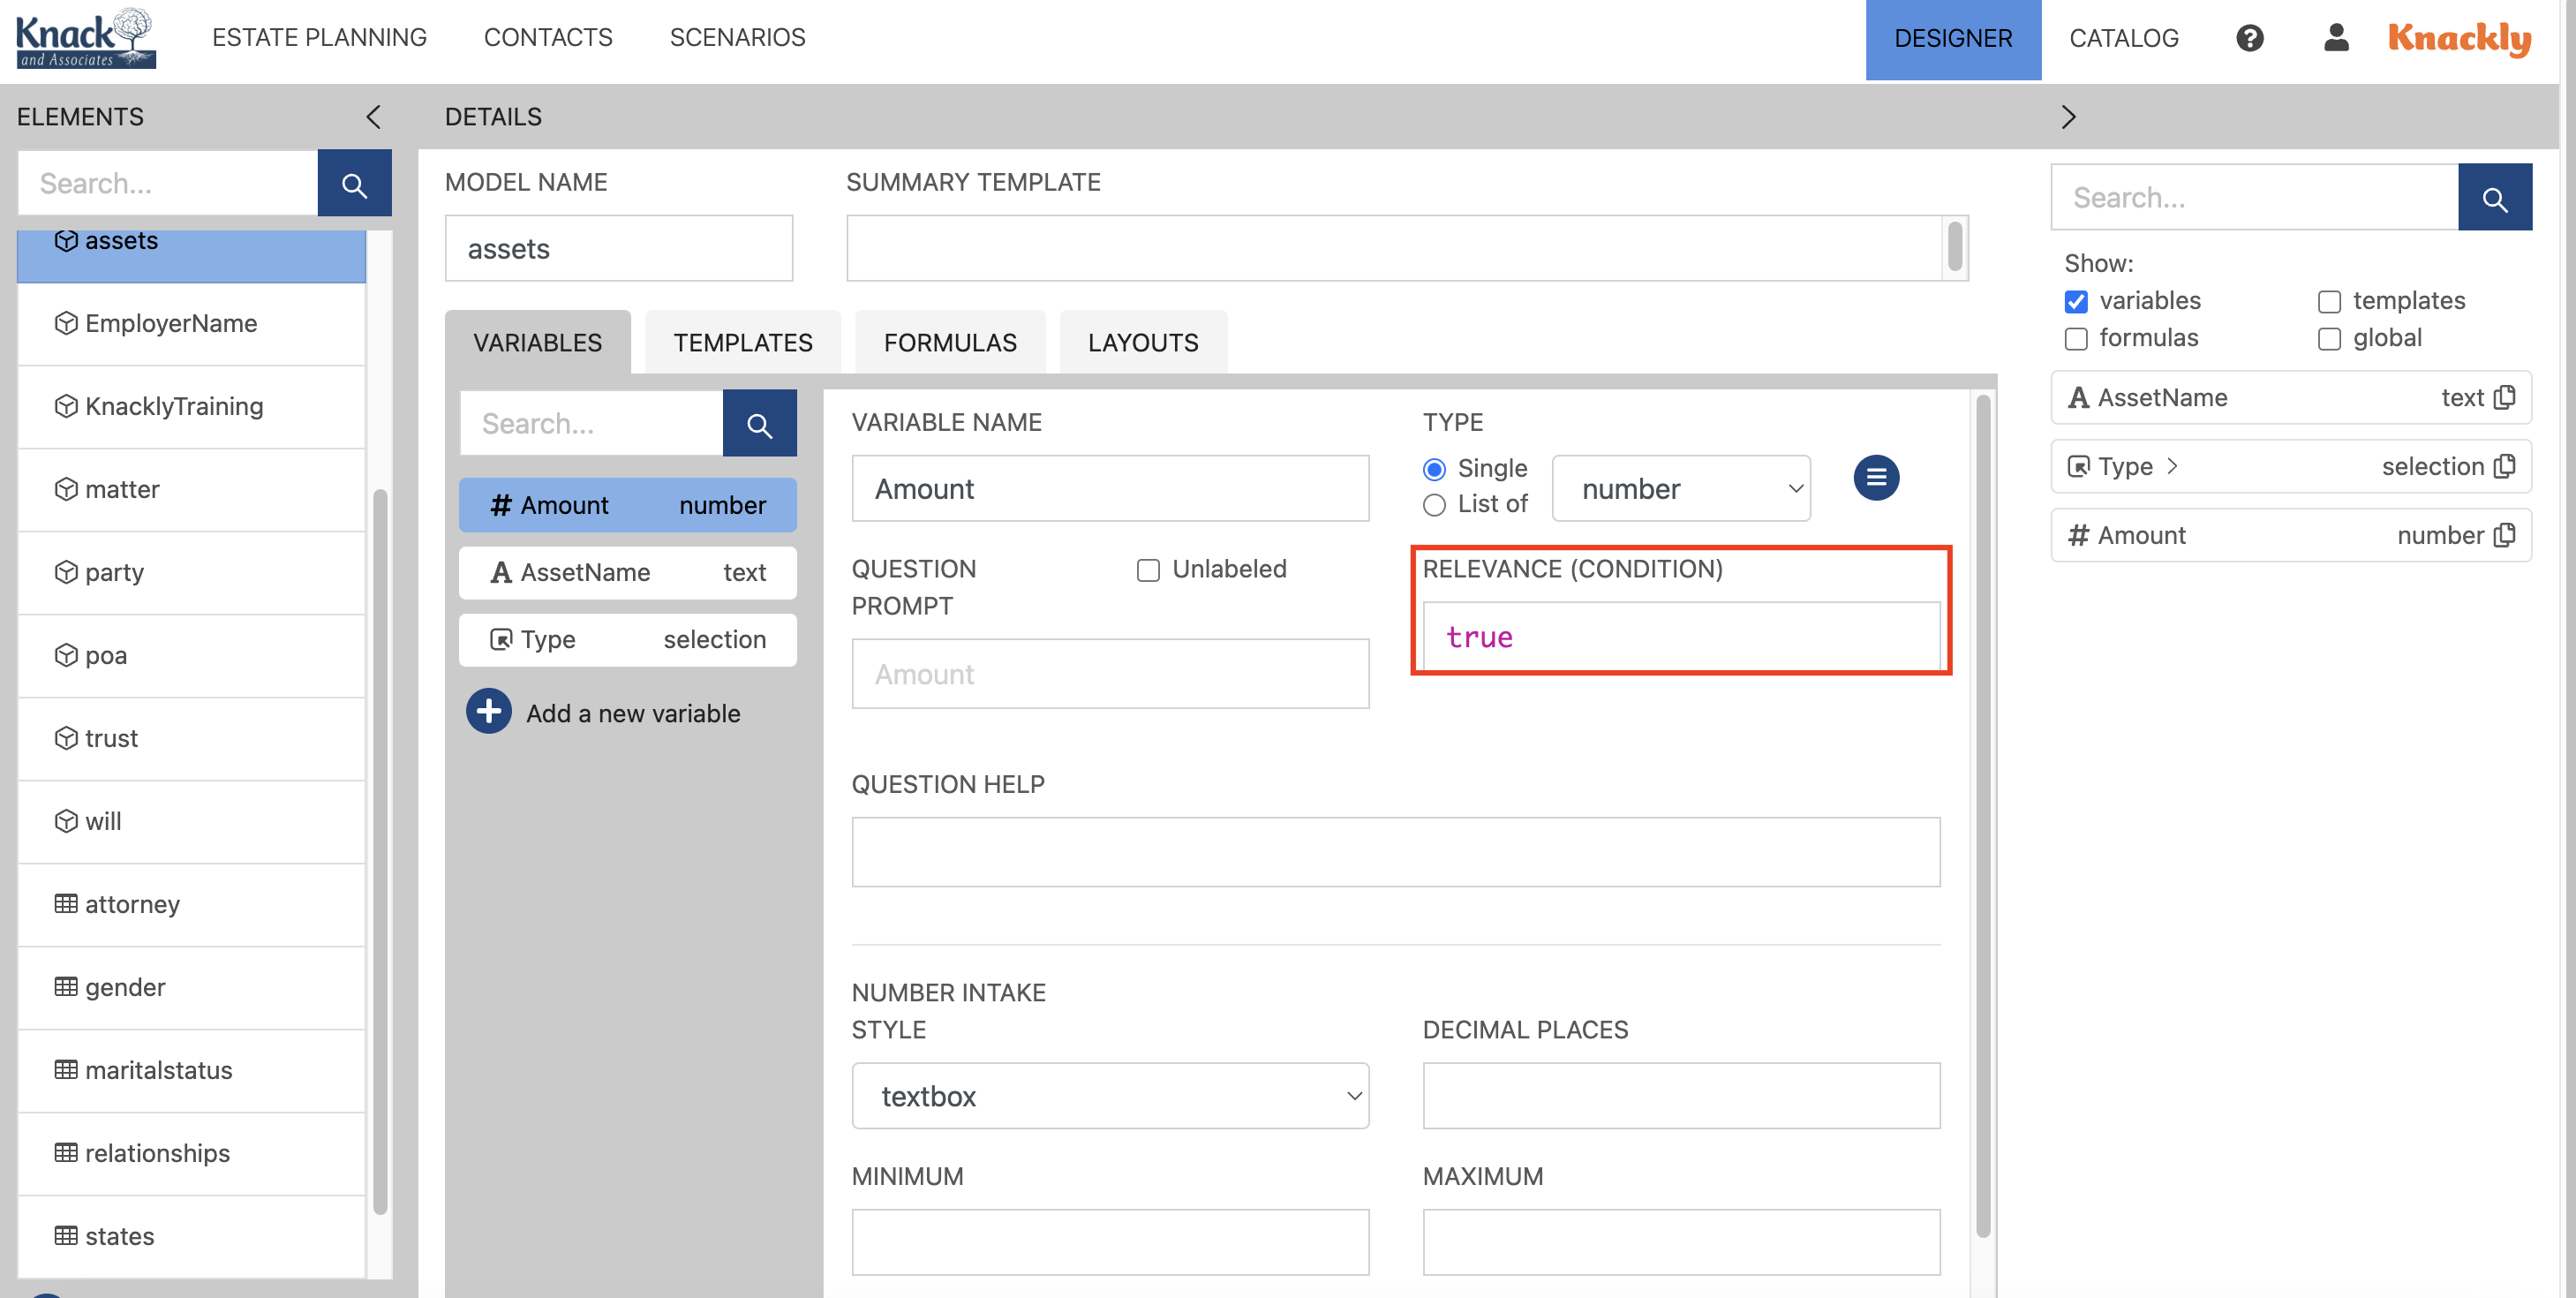This screenshot has width=2576, height=1298.
Task: Click the search magnifier in variables list
Action: pyautogui.click(x=759, y=423)
